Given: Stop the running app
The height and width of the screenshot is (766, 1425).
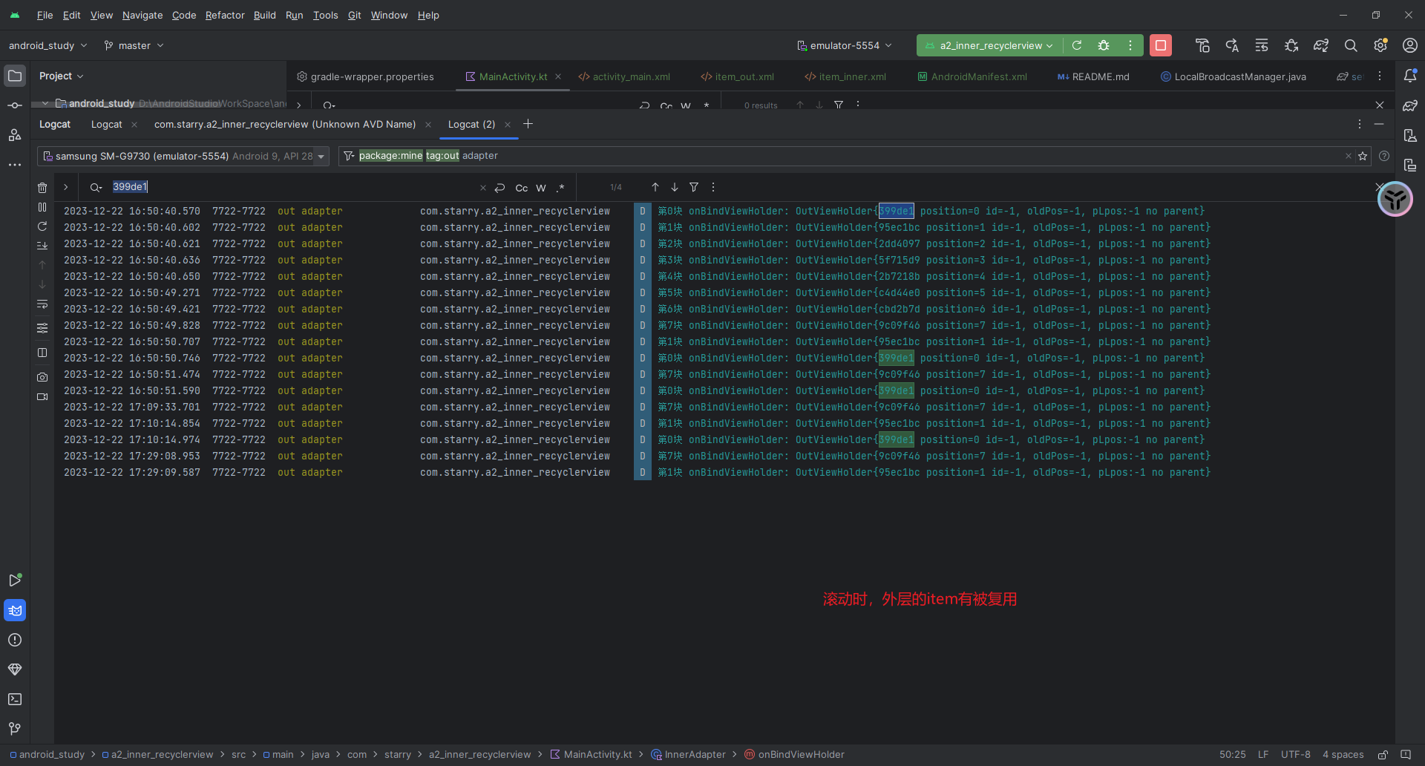Looking at the screenshot, I should [x=1161, y=45].
